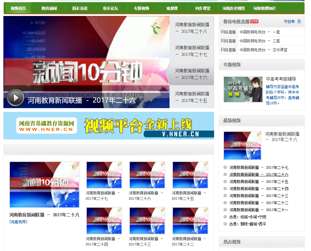Open the 节目单 schedule icon
311x251 pixels.
tap(299, 22)
